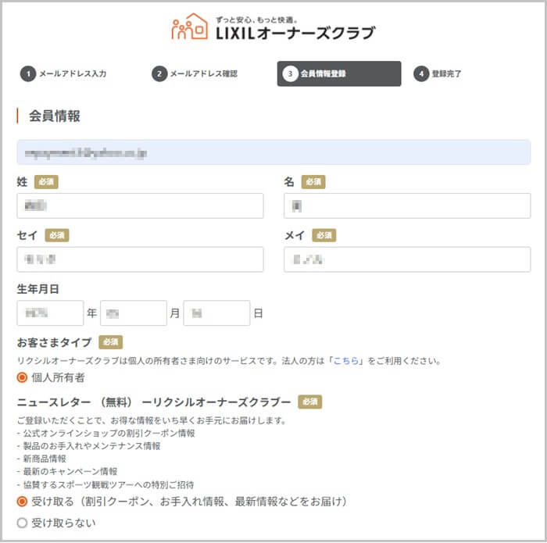Image resolution: width=547 pixels, height=543 pixels.
Task: Click step 3 会員情報登録 circle icon
Action: [291, 74]
